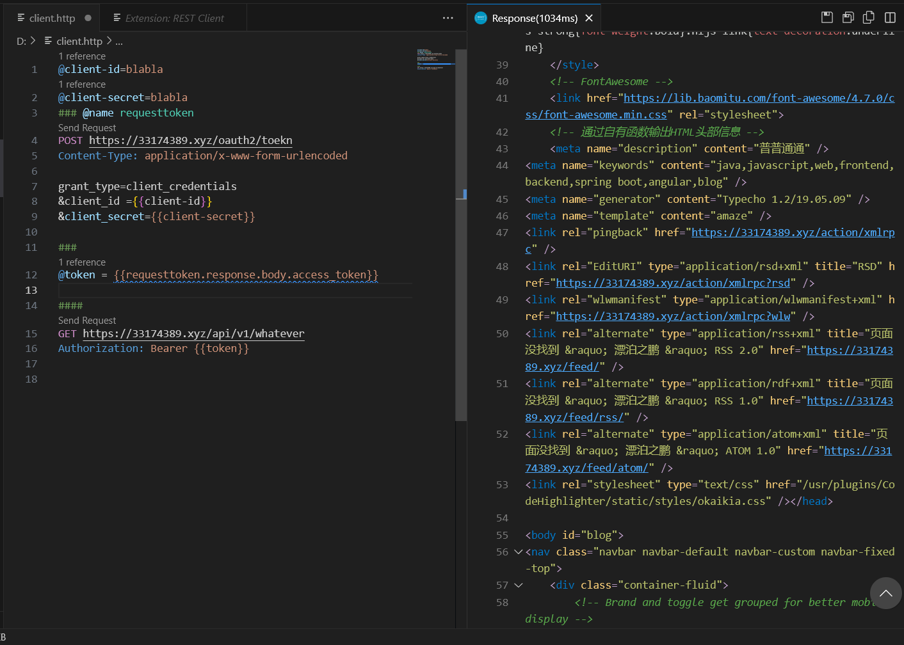Send Request above GET api/v1/whatever
Viewport: 904px width, 645px height.
tap(87, 321)
